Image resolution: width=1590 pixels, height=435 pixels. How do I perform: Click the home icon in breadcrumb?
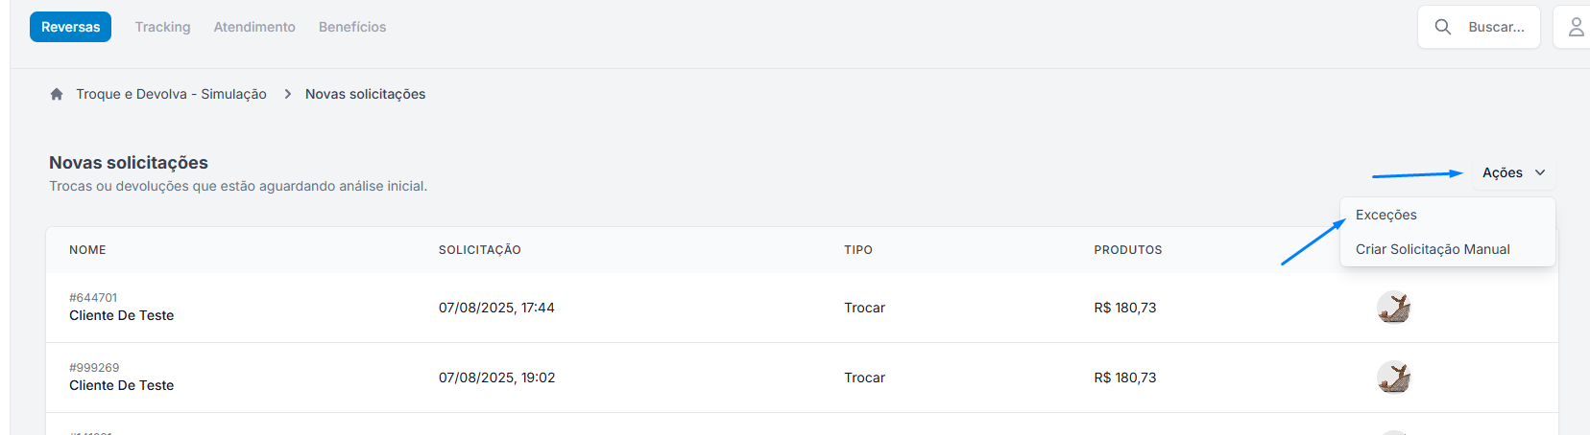pos(57,94)
